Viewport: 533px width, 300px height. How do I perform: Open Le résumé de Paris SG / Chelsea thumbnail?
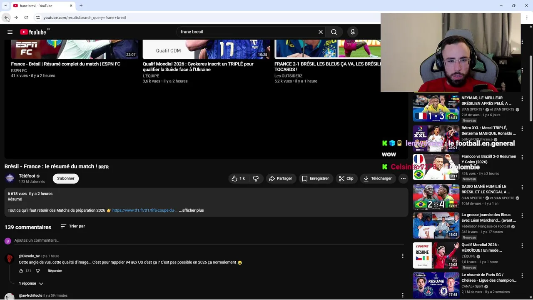[x=436, y=285]
